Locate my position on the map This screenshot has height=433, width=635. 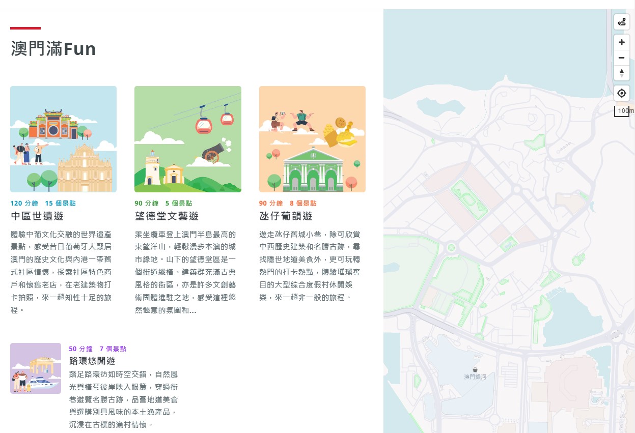621,94
